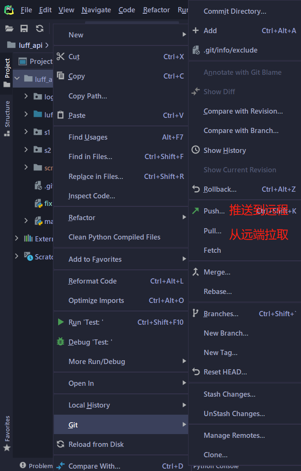This screenshot has height=471, width=301.
Task: Click the green run triangle icon
Action: pyautogui.click(x=60, y=322)
